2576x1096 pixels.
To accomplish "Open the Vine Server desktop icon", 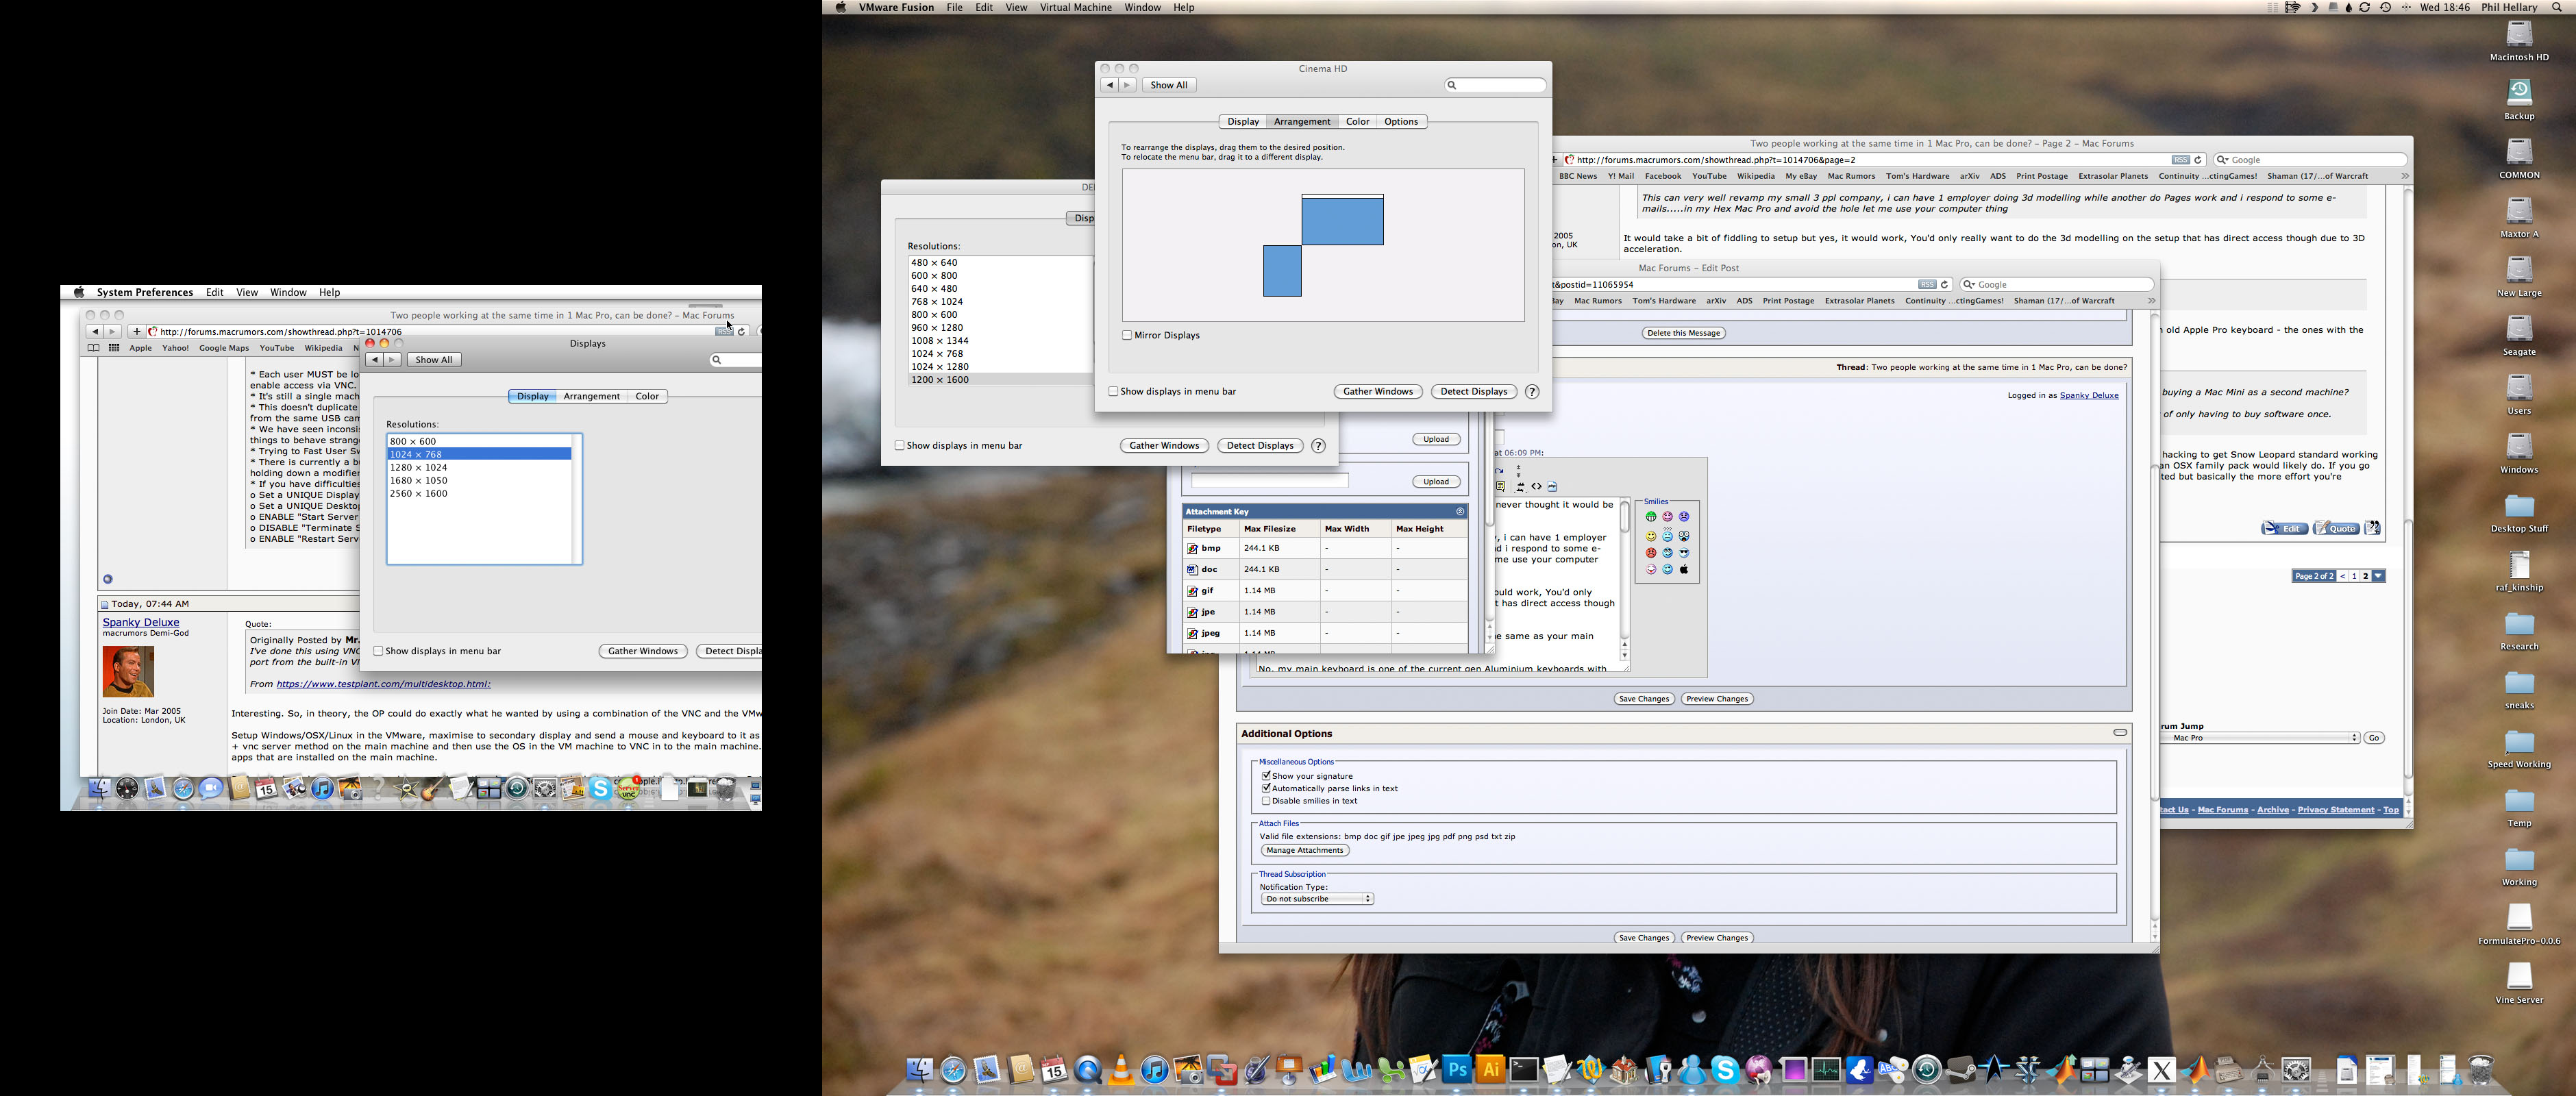I will (2519, 977).
